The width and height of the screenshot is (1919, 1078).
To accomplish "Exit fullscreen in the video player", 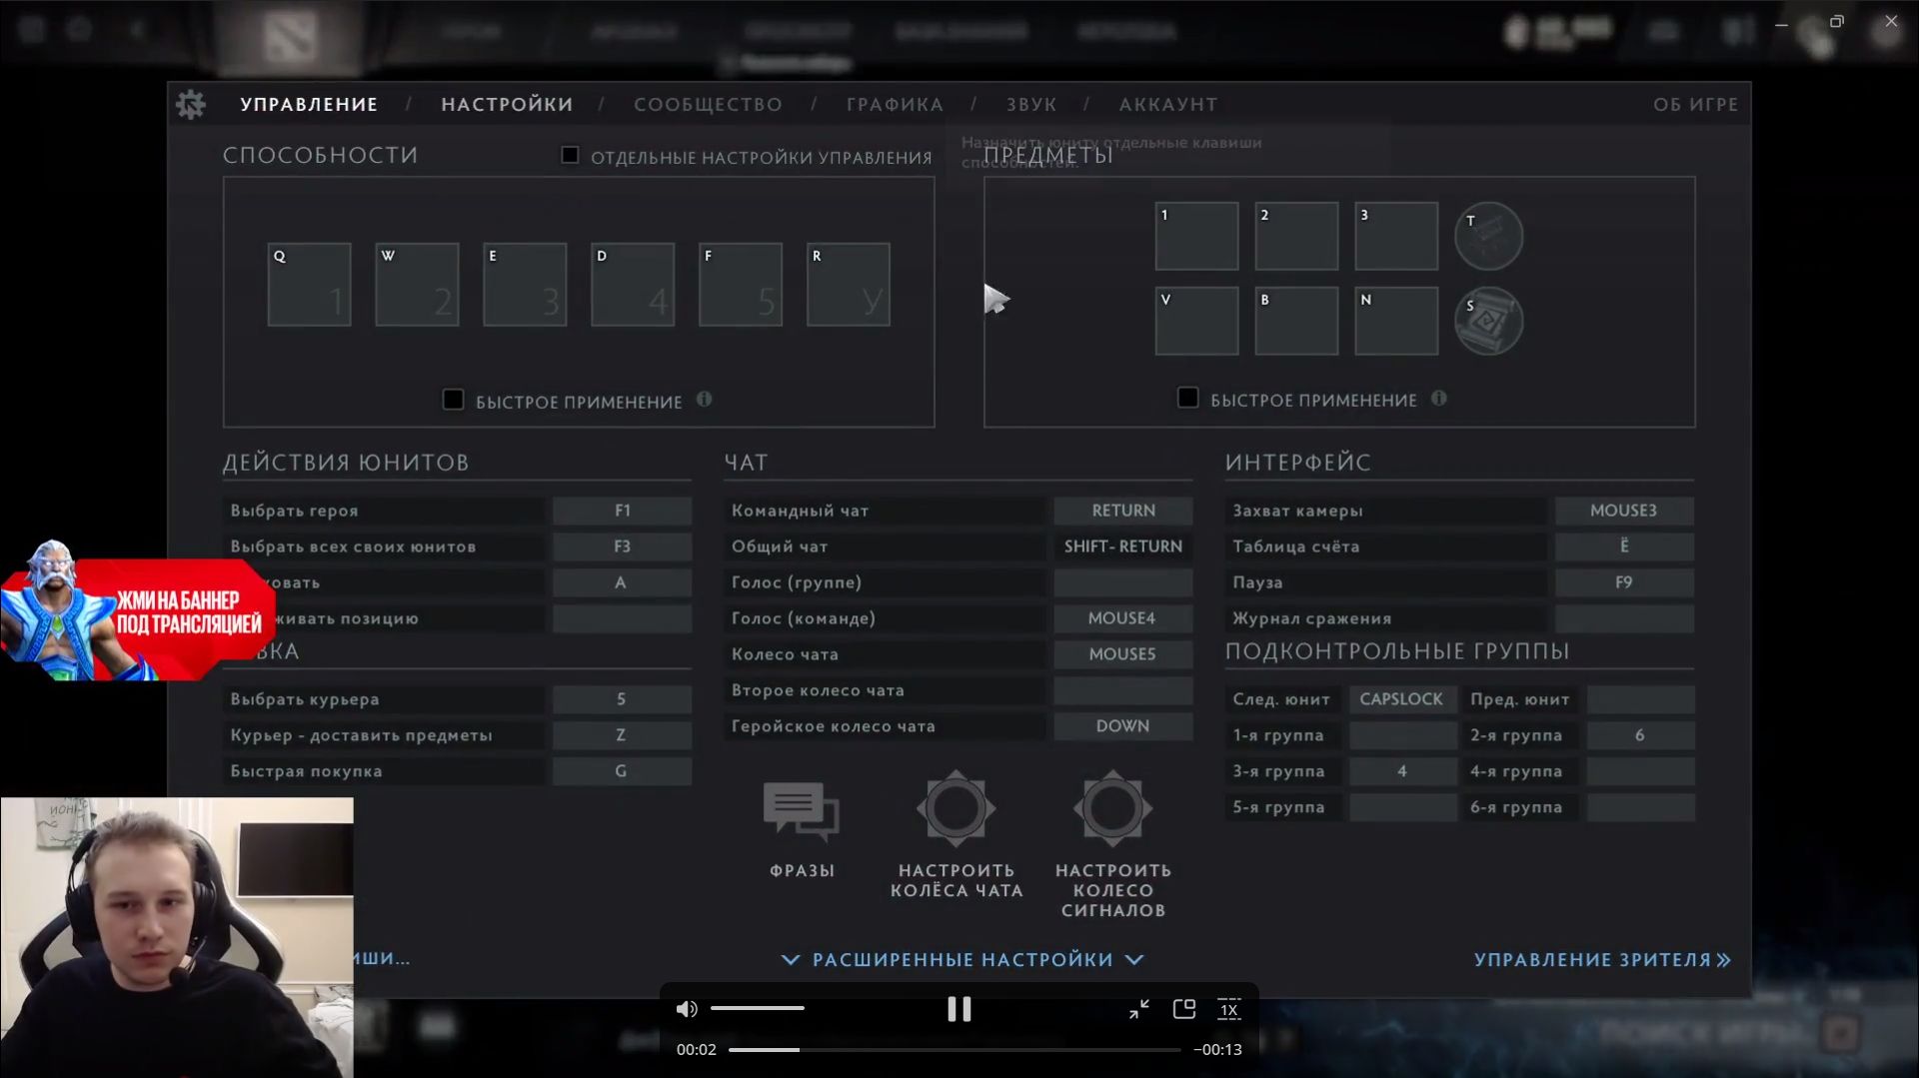I will [1138, 1009].
